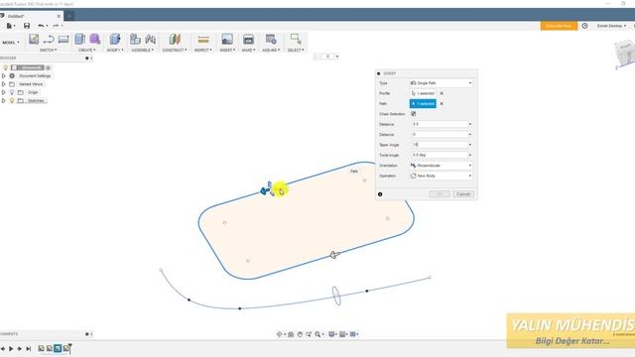Click the Make 3D print icon
The image size is (635, 357).
point(248,40)
